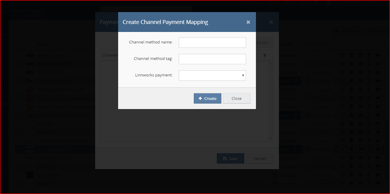390x194 pixels.
Task: Click the Create button with plus icon
Action: coord(208,98)
